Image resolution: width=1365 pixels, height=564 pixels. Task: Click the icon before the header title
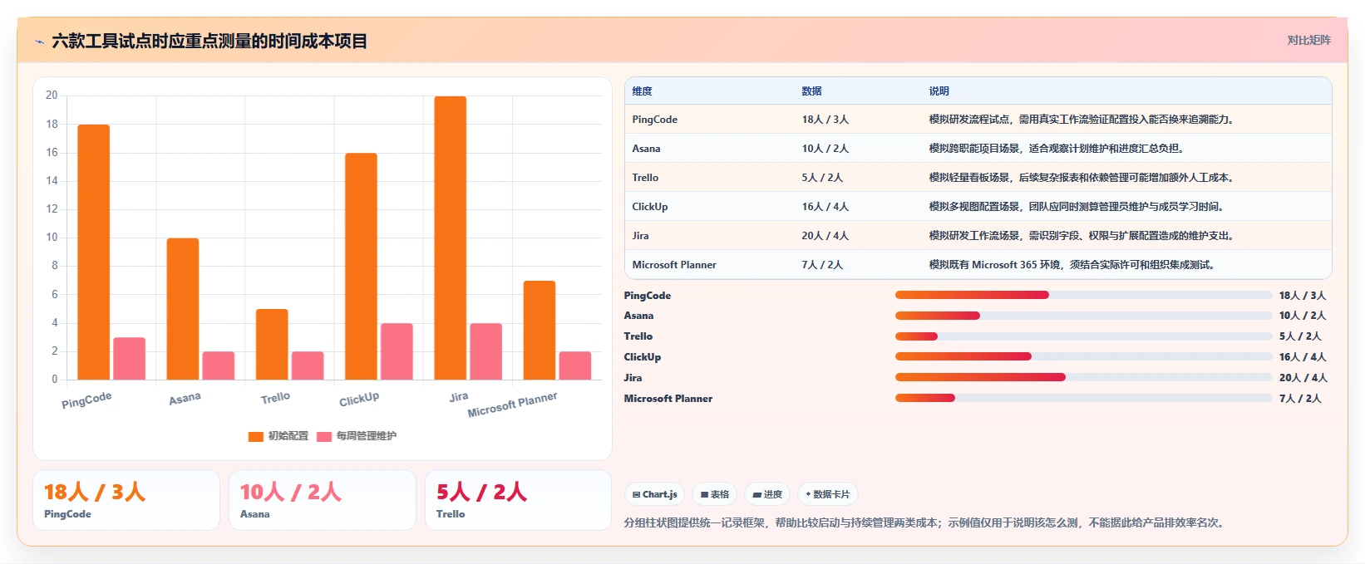(x=39, y=42)
